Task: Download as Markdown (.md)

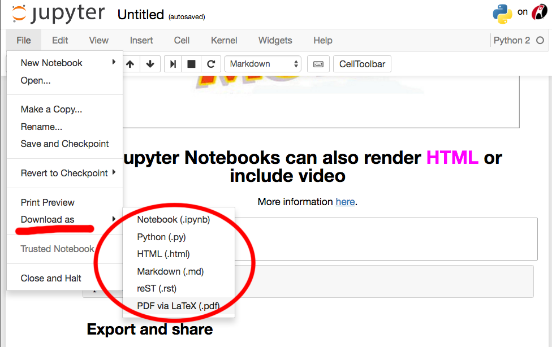Action: coord(179,271)
